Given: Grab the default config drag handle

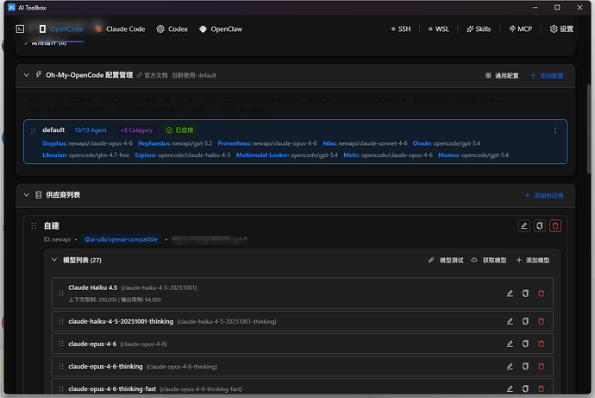Looking at the screenshot, I should [x=34, y=130].
